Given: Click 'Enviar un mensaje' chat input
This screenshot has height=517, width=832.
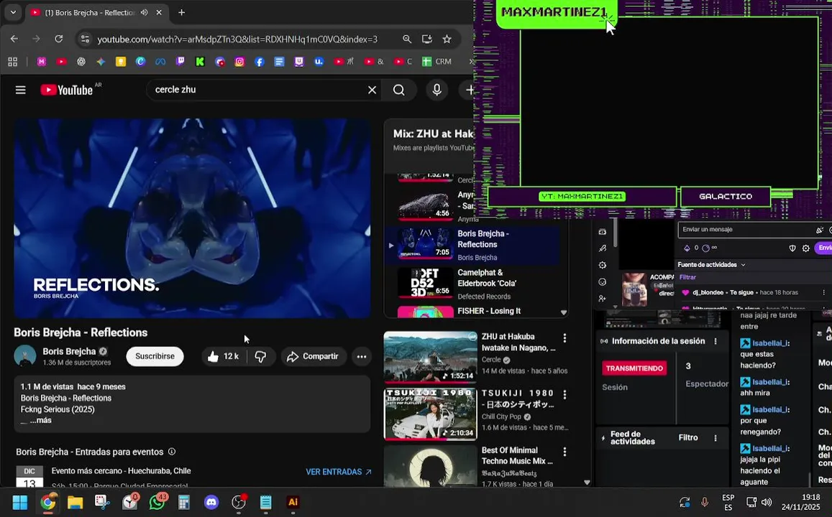Looking at the screenshot, I should 746,229.
